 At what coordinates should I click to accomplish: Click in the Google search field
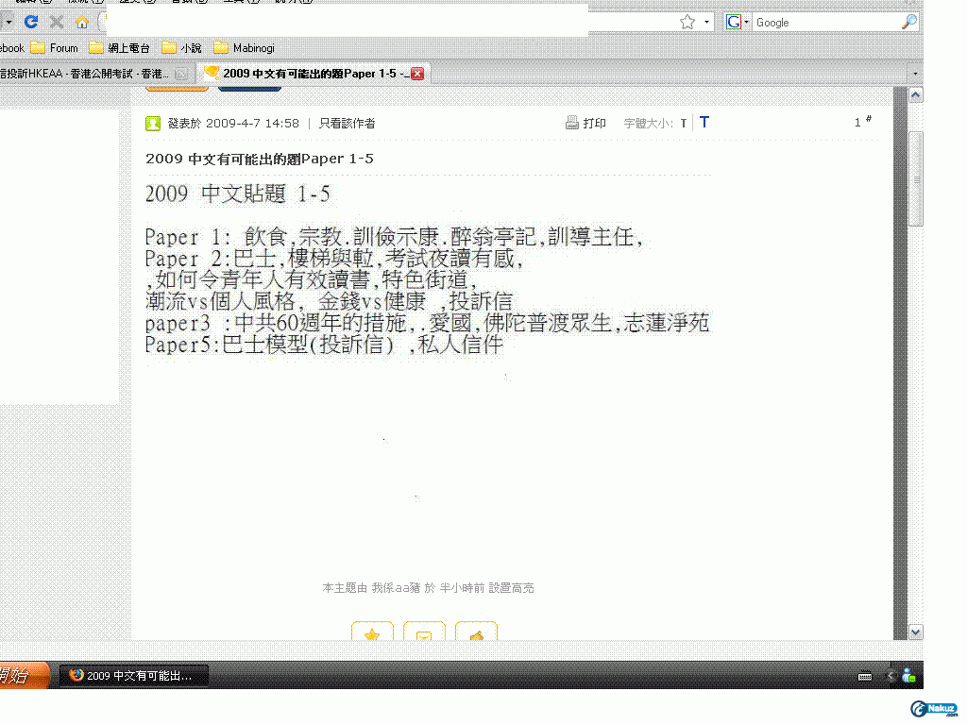[826, 23]
